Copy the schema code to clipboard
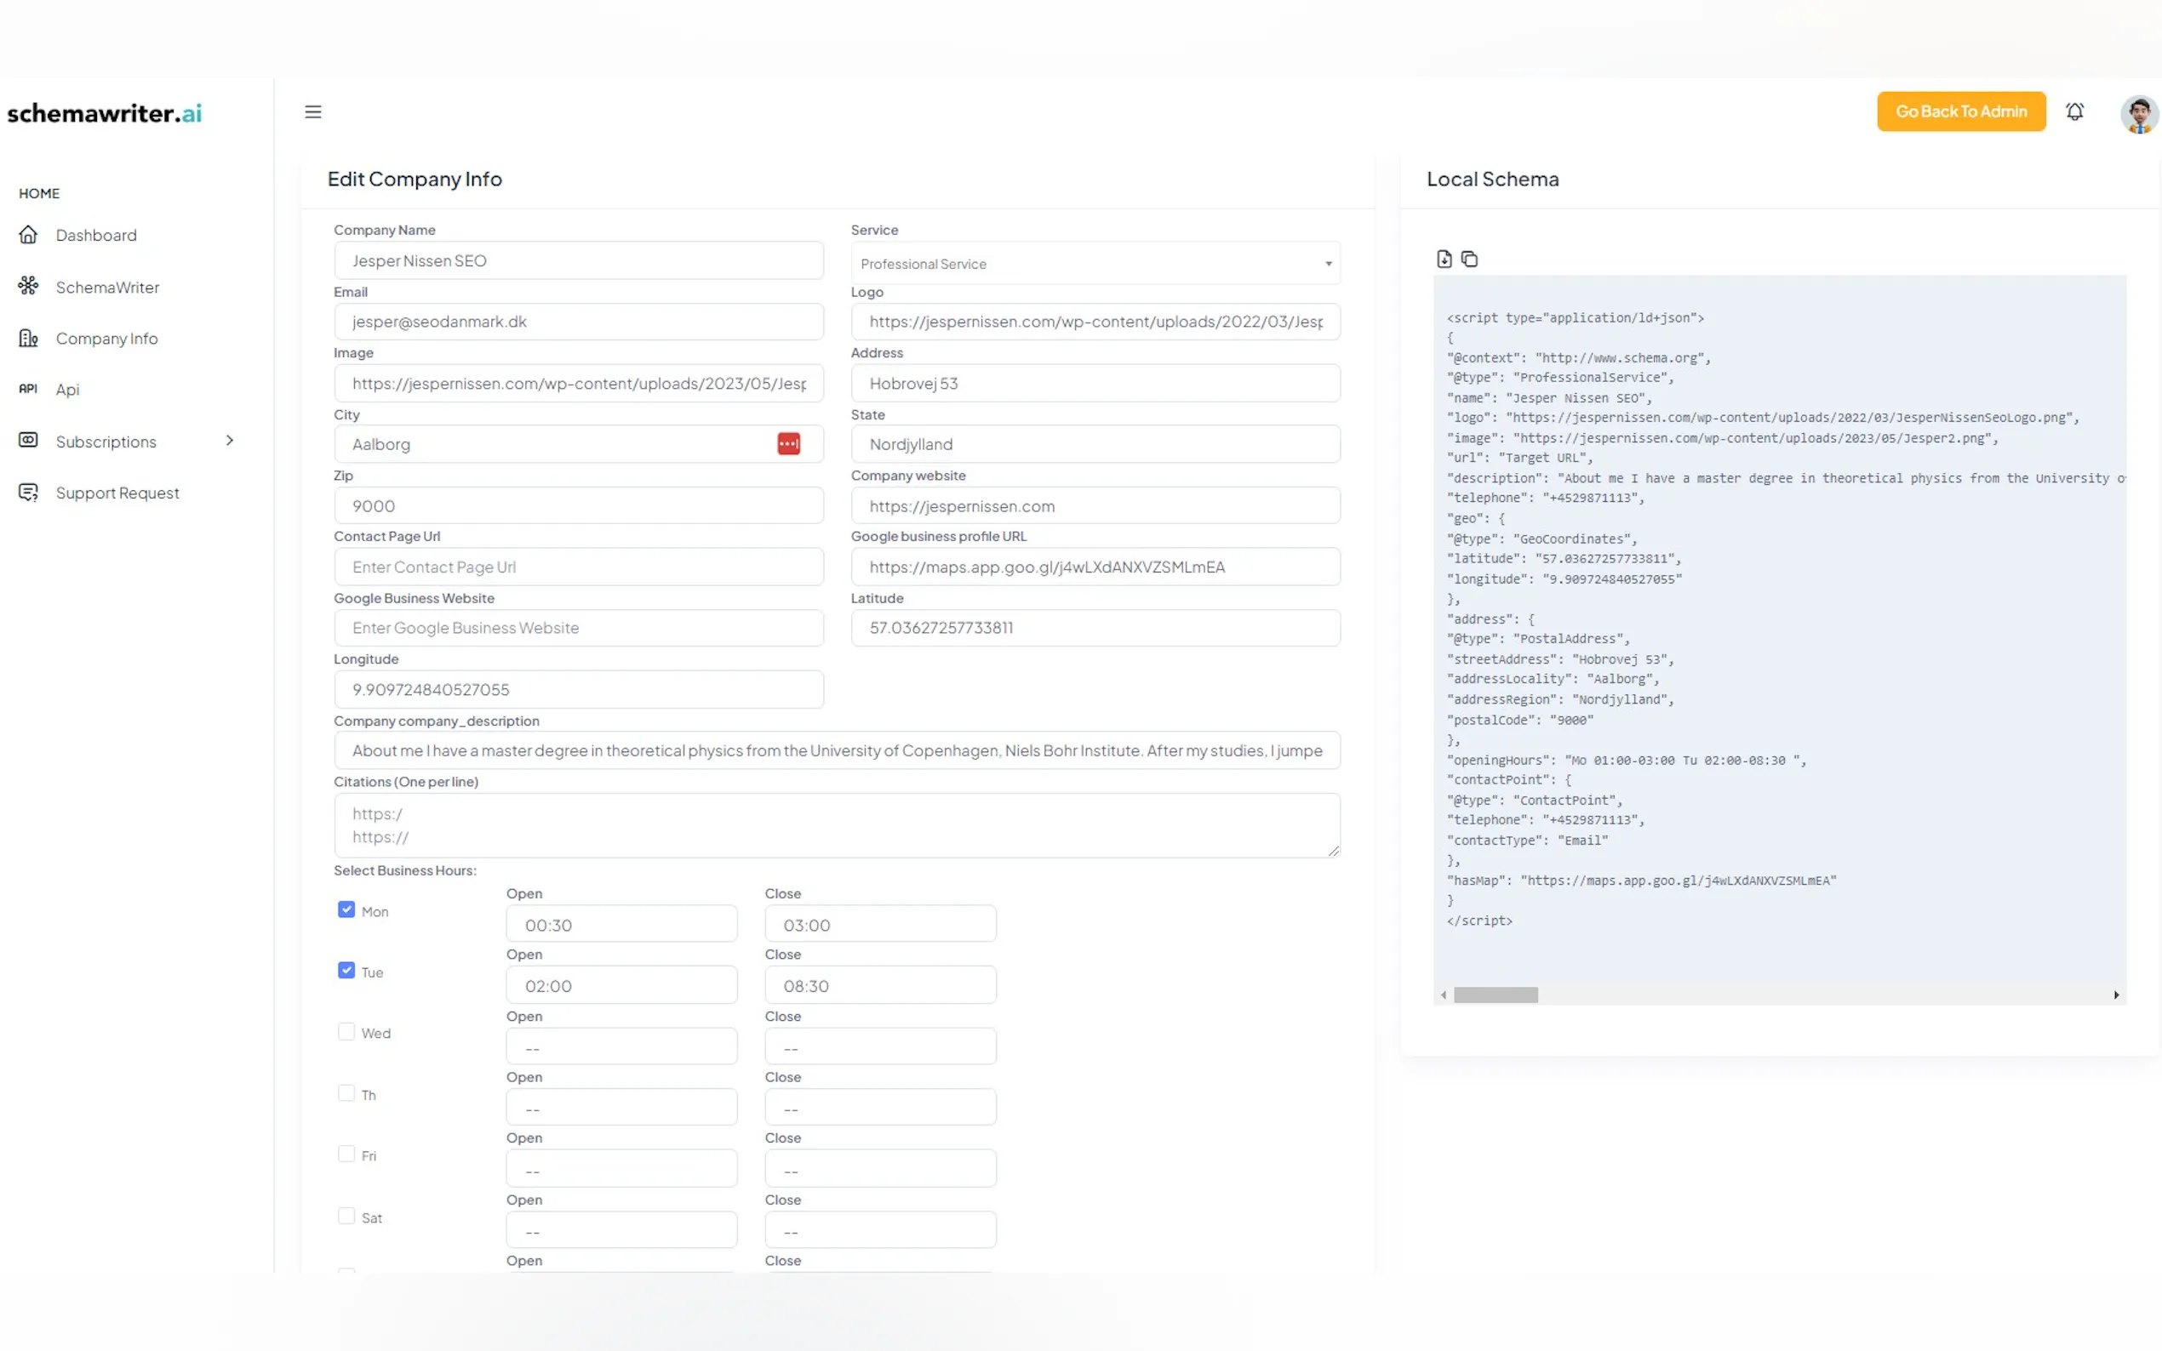 click(1469, 259)
